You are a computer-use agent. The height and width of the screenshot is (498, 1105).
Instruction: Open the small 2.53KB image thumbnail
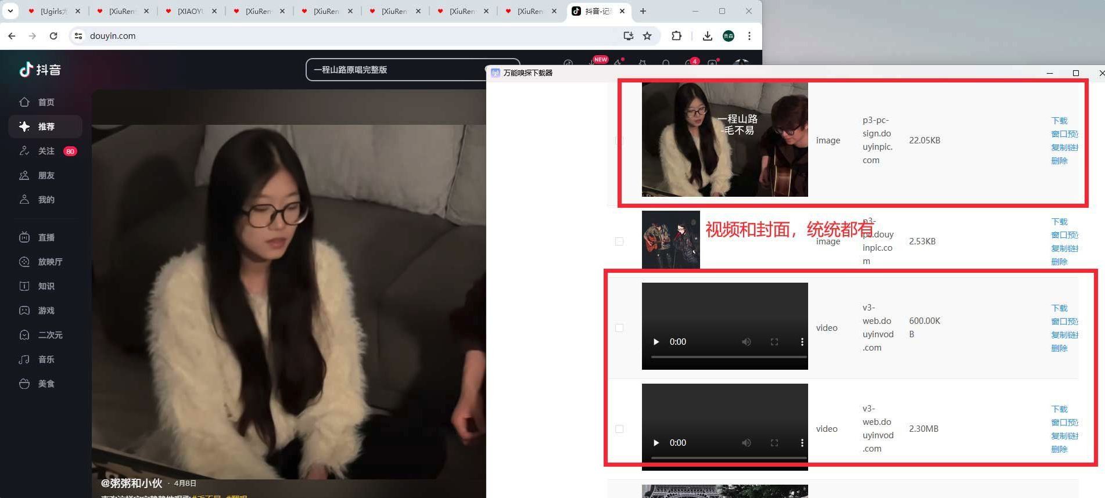[x=671, y=240]
